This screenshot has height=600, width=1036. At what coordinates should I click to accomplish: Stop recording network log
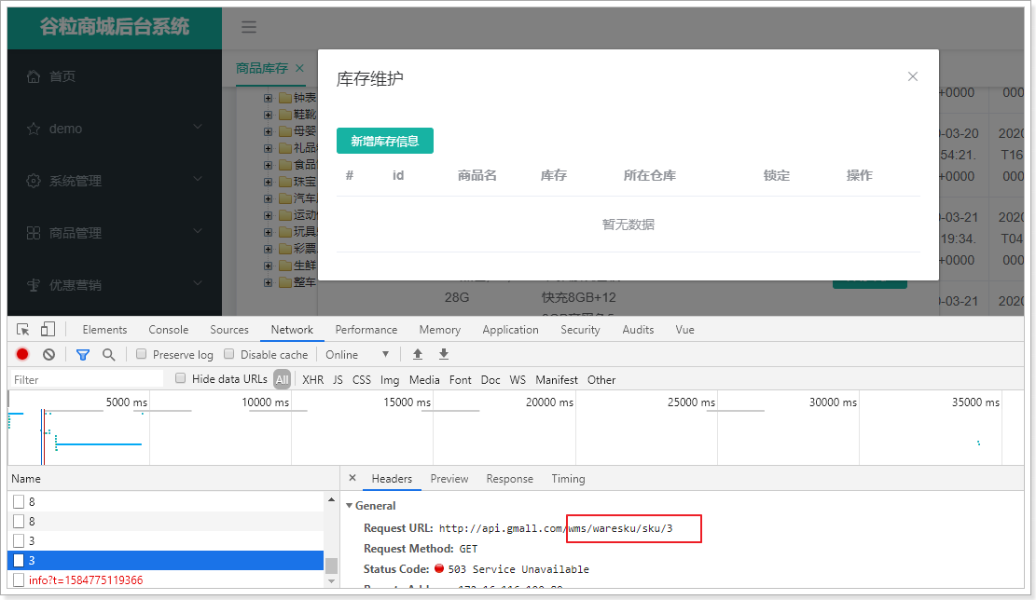click(22, 354)
